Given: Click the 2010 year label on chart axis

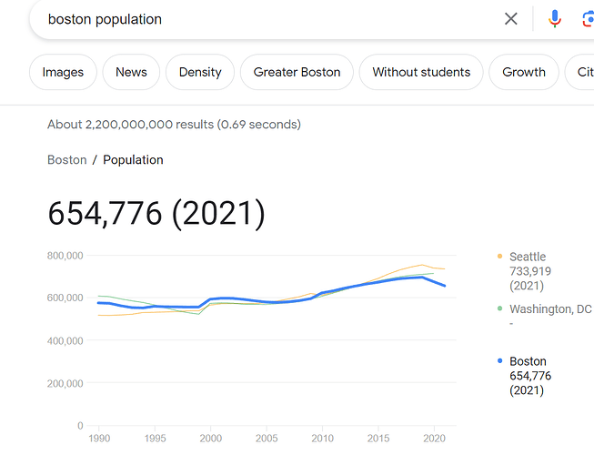Looking at the screenshot, I should tap(323, 439).
